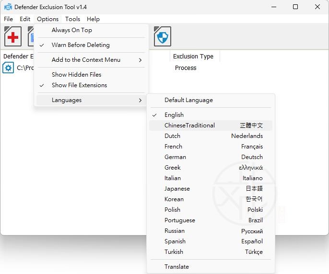Click Exclusion Type column header
The image size is (329, 274).
[195, 56]
